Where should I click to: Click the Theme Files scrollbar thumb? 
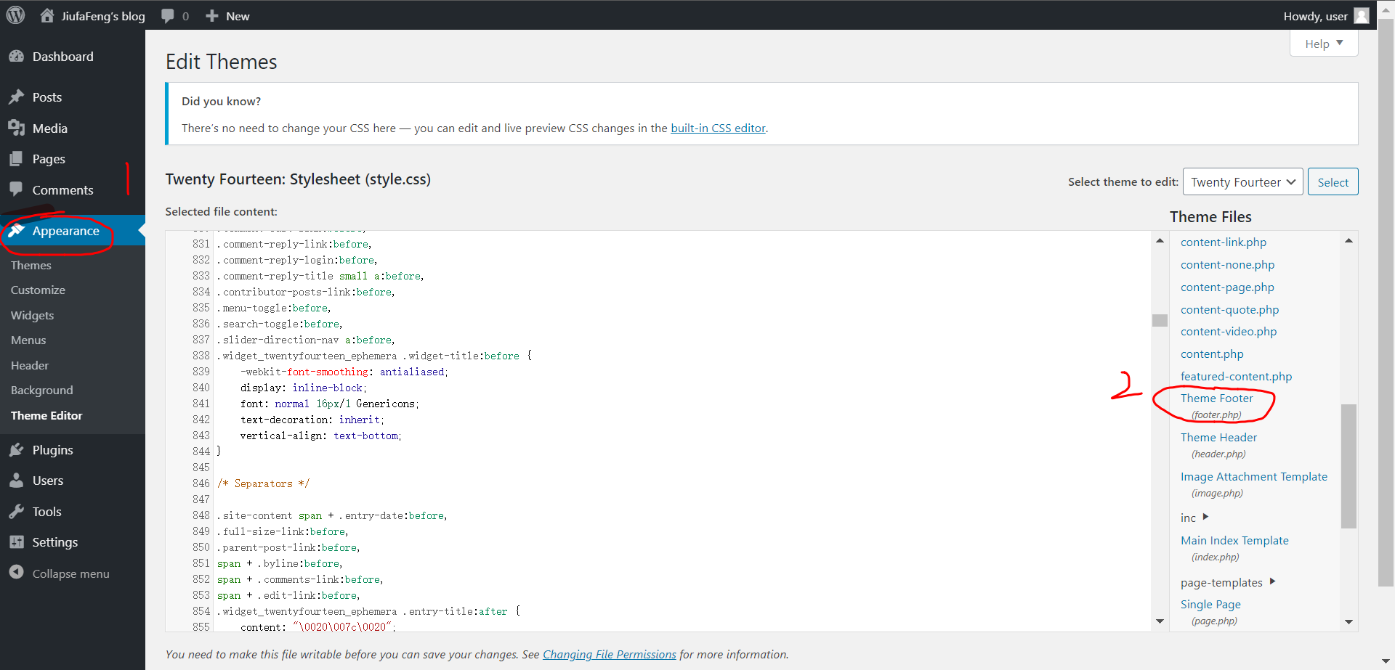tap(1348, 466)
